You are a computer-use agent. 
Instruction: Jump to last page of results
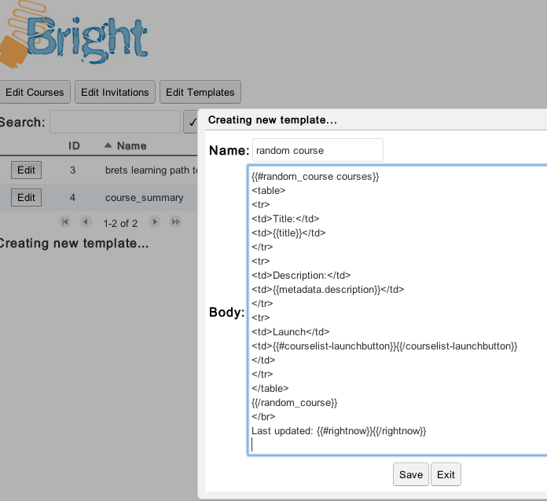click(176, 222)
